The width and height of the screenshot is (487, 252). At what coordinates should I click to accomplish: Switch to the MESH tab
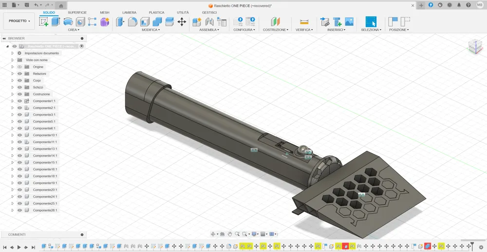coord(105,13)
